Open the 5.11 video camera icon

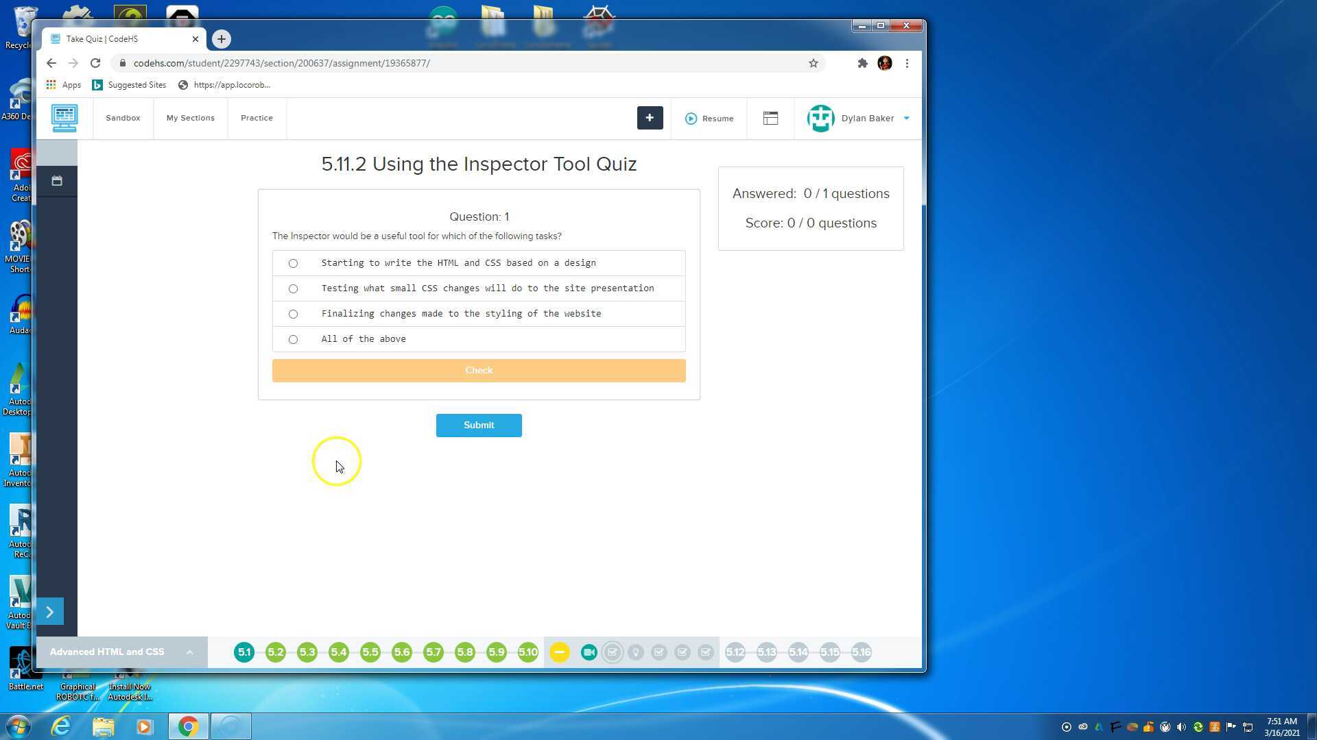589,652
